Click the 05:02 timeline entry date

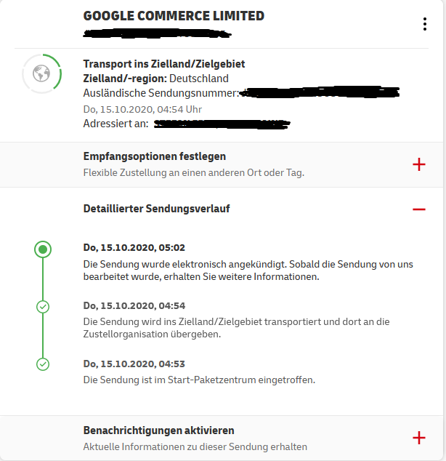coord(134,247)
